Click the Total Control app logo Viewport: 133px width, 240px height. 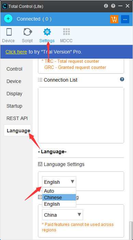coord(5,6)
